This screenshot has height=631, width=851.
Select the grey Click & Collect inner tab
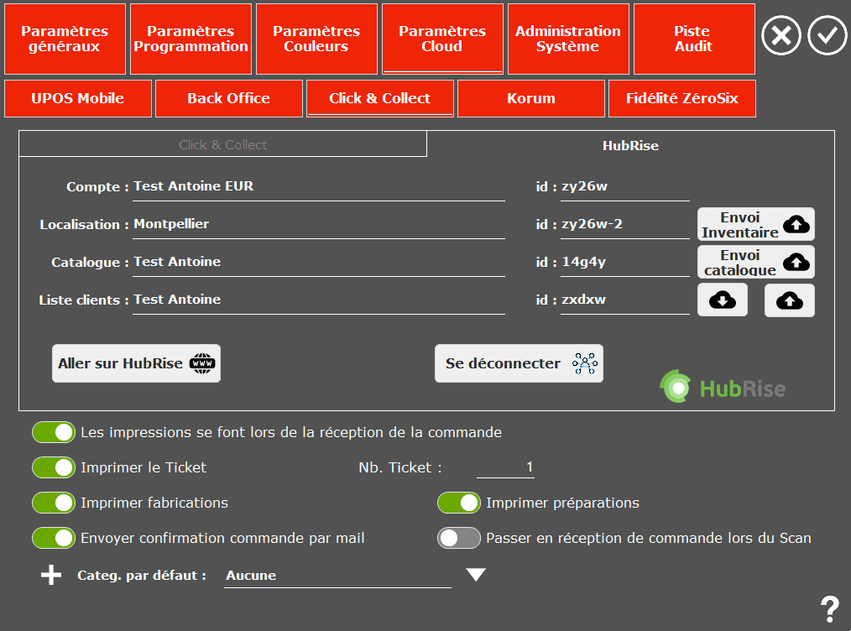223,145
